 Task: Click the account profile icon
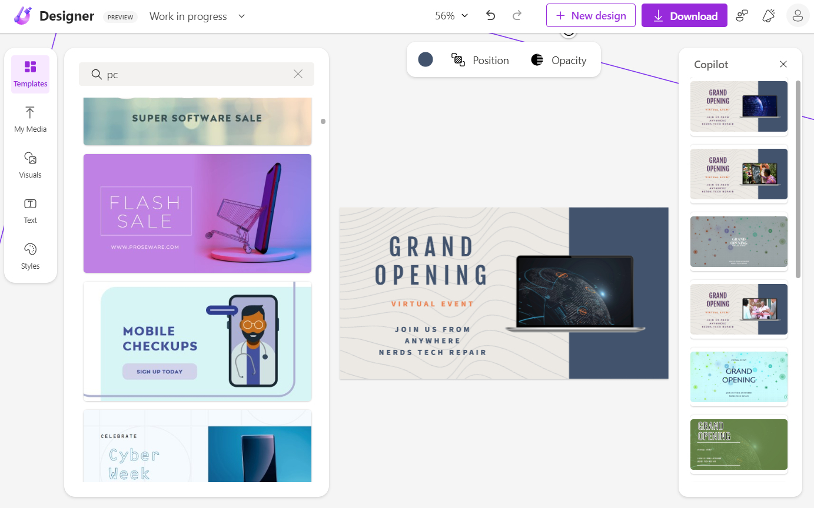[798, 16]
